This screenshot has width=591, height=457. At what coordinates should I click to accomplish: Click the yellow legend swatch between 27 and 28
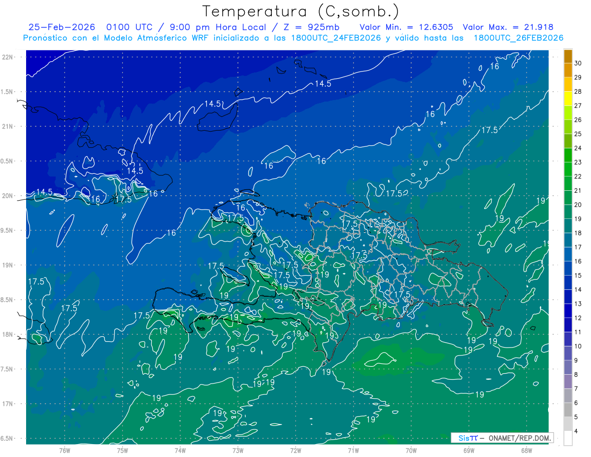click(568, 99)
